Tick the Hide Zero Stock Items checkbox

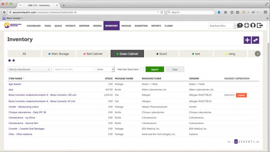(x=142, y=69)
